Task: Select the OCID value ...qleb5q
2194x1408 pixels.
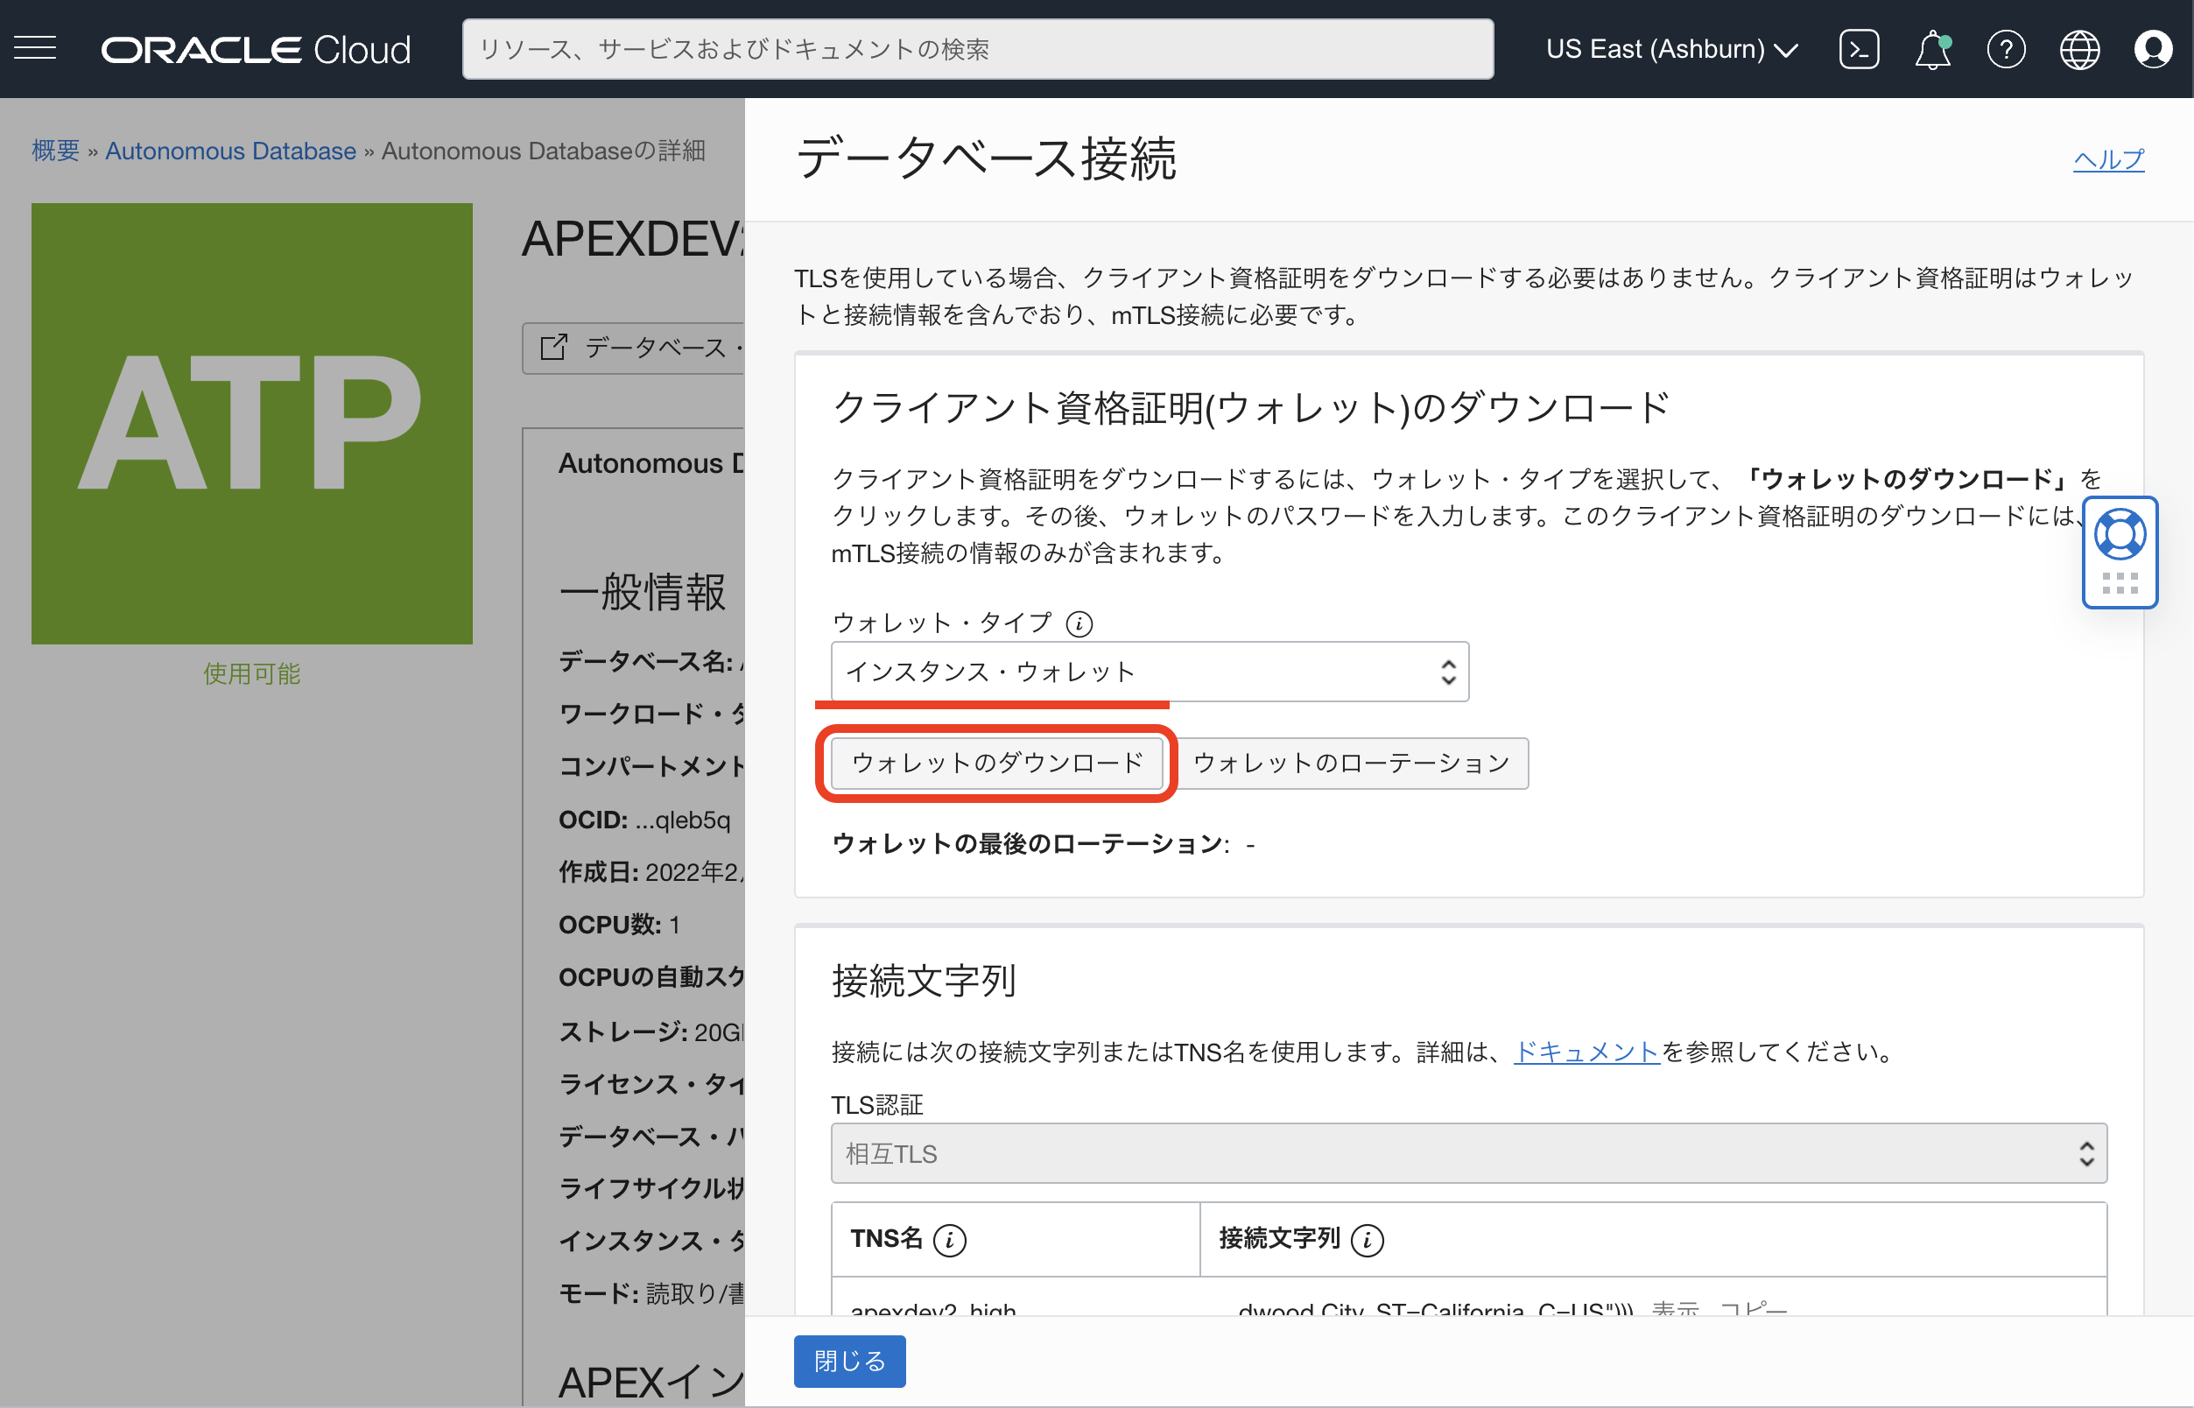Action: point(682,820)
